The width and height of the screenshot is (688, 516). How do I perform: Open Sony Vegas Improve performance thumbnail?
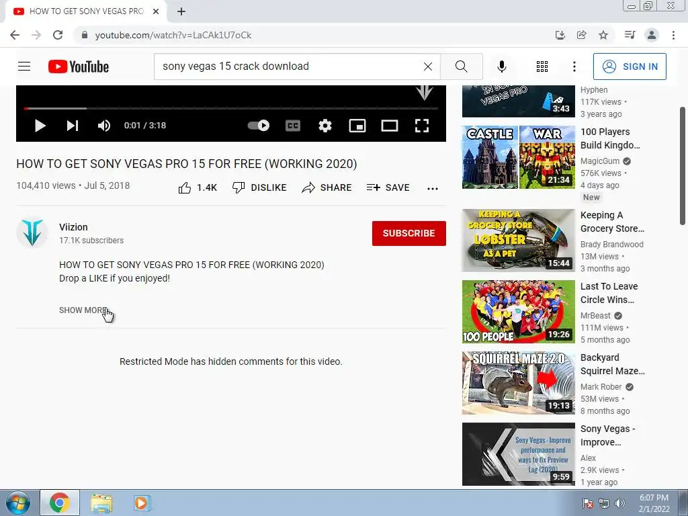[x=518, y=454]
